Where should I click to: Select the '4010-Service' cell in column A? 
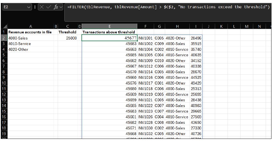(x=30, y=44)
